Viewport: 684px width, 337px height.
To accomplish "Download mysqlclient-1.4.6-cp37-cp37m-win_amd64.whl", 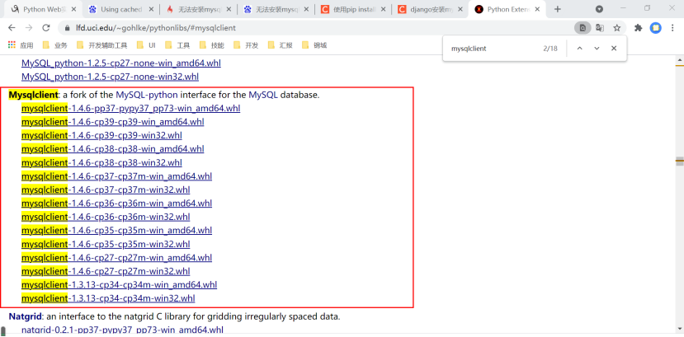I will click(x=116, y=176).
